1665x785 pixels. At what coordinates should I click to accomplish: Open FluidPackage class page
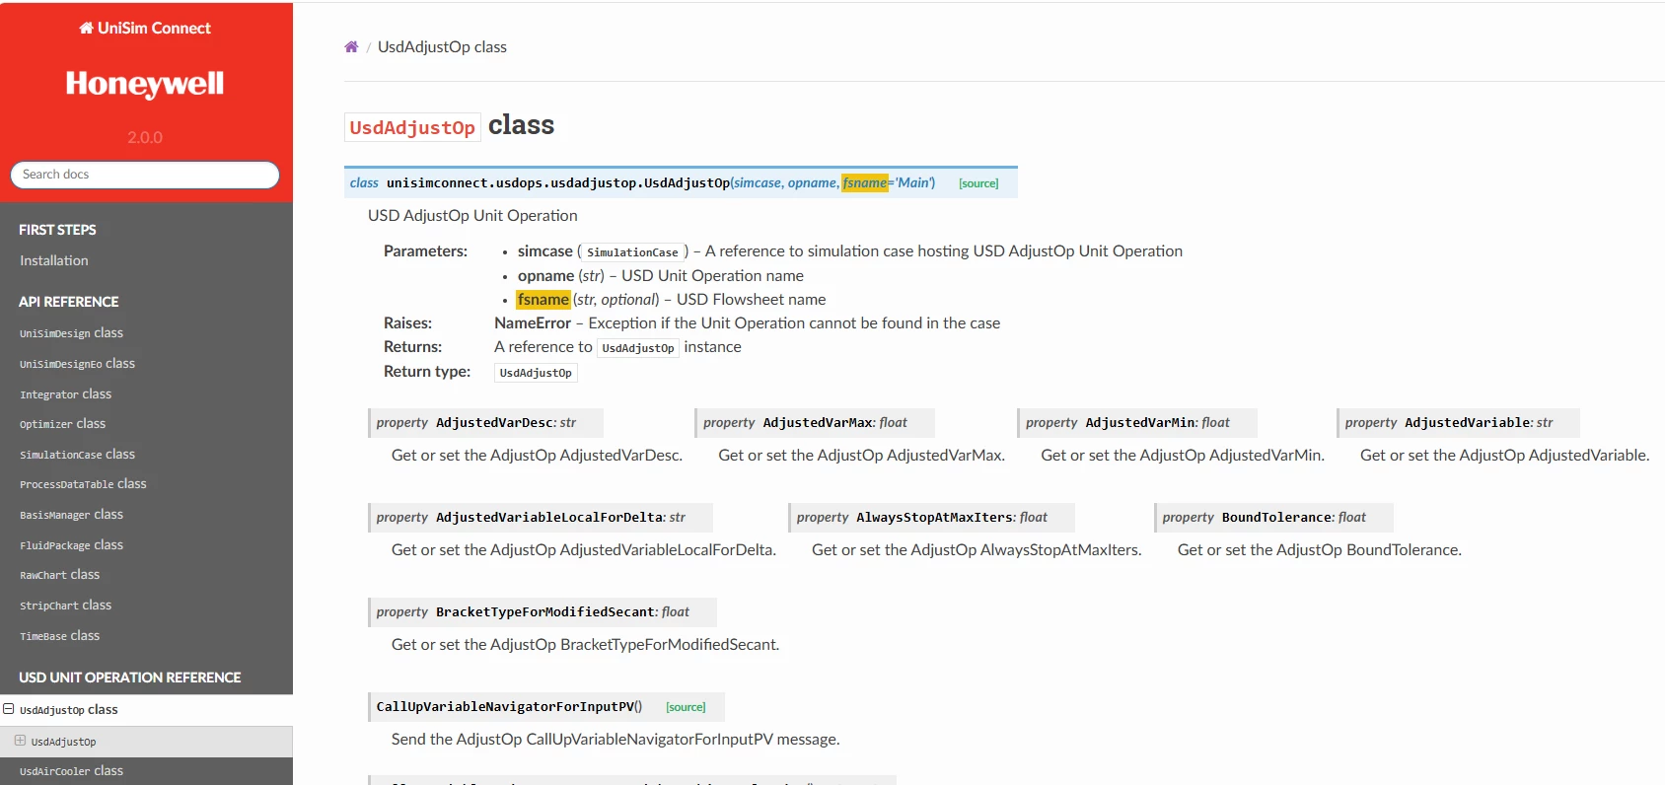click(x=71, y=545)
